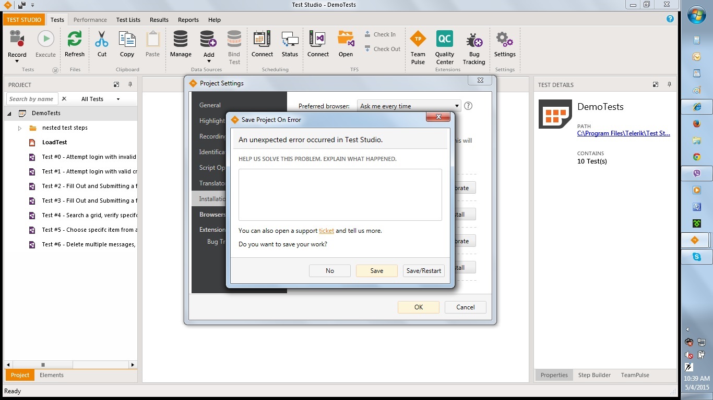Clear the project search filter
The height and width of the screenshot is (400, 713).
pyautogui.click(x=64, y=99)
